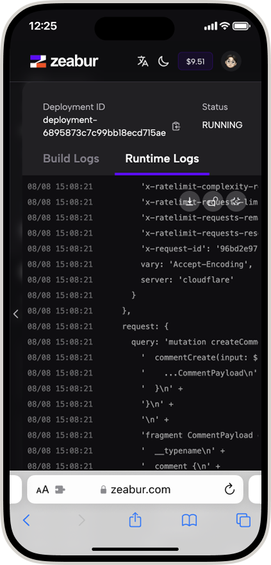Select the Runtime Logs tab
Screen dimensions: 271x565
(x=162, y=159)
